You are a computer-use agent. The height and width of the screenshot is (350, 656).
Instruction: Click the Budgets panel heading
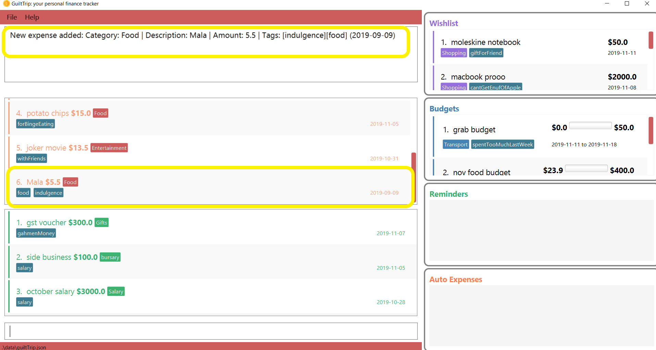(444, 109)
